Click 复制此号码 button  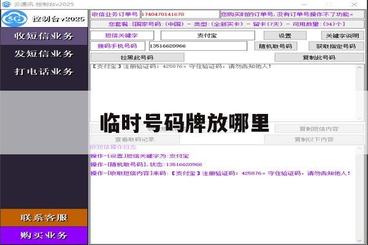319,58
